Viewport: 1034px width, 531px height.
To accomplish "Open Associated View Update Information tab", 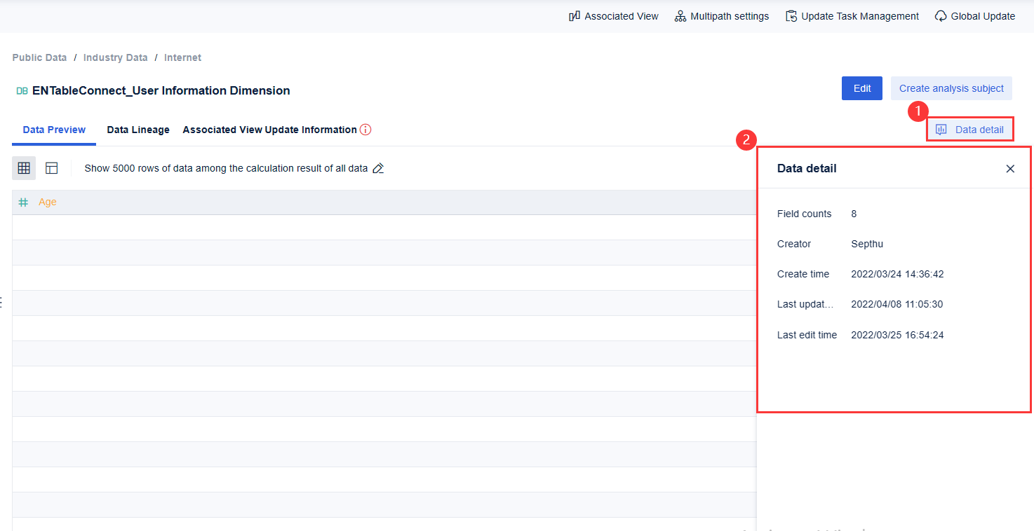I will 270,130.
